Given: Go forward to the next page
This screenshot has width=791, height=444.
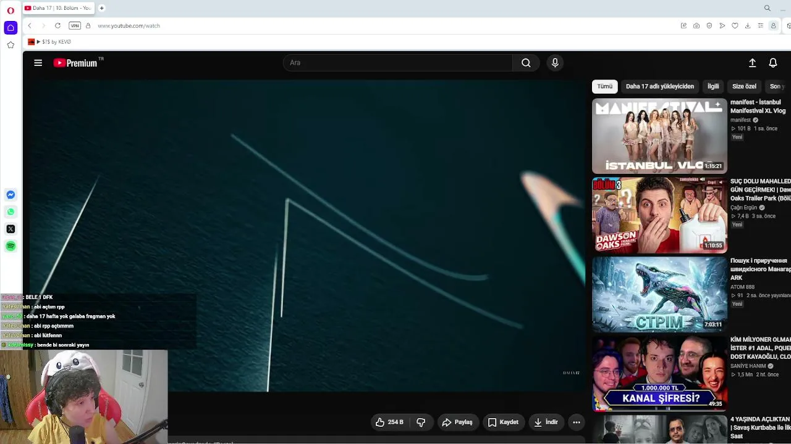Looking at the screenshot, I should tap(43, 26).
